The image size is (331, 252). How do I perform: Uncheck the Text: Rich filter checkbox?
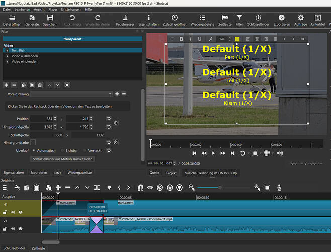click(8, 50)
